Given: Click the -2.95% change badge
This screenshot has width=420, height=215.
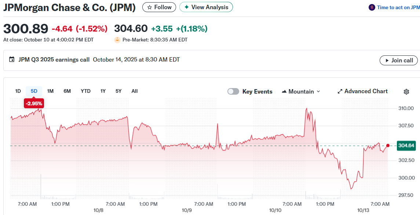Looking at the screenshot, I should click(x=34, y=103).
